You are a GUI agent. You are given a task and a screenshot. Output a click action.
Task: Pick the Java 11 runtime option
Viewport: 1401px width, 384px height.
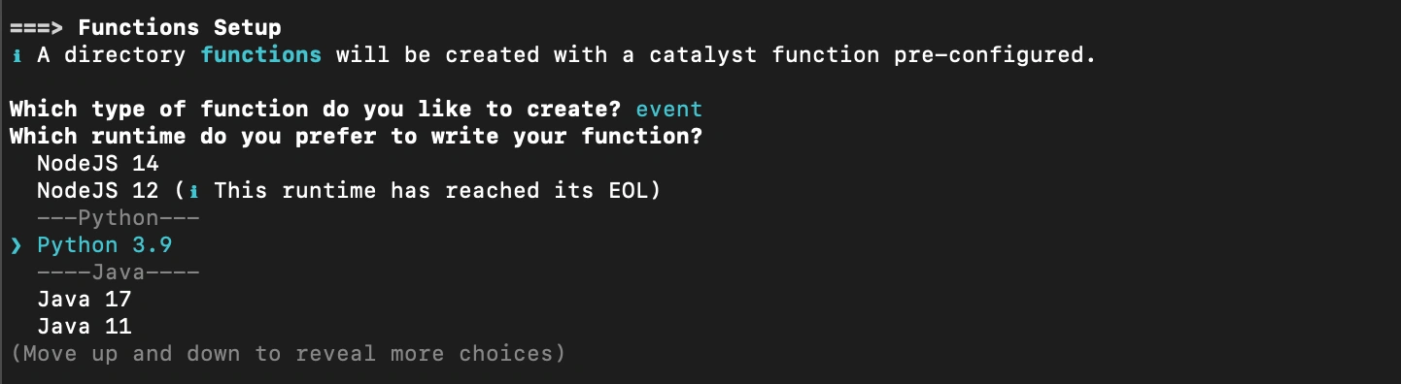[x=84, y=327]
